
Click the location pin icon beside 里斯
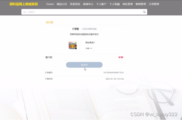73,29
